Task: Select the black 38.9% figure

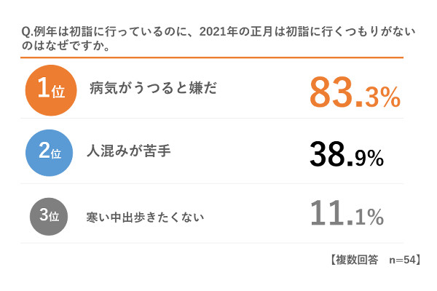Action: (347, 154)
